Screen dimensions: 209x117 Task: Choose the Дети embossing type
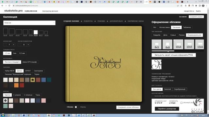(165, 35)
